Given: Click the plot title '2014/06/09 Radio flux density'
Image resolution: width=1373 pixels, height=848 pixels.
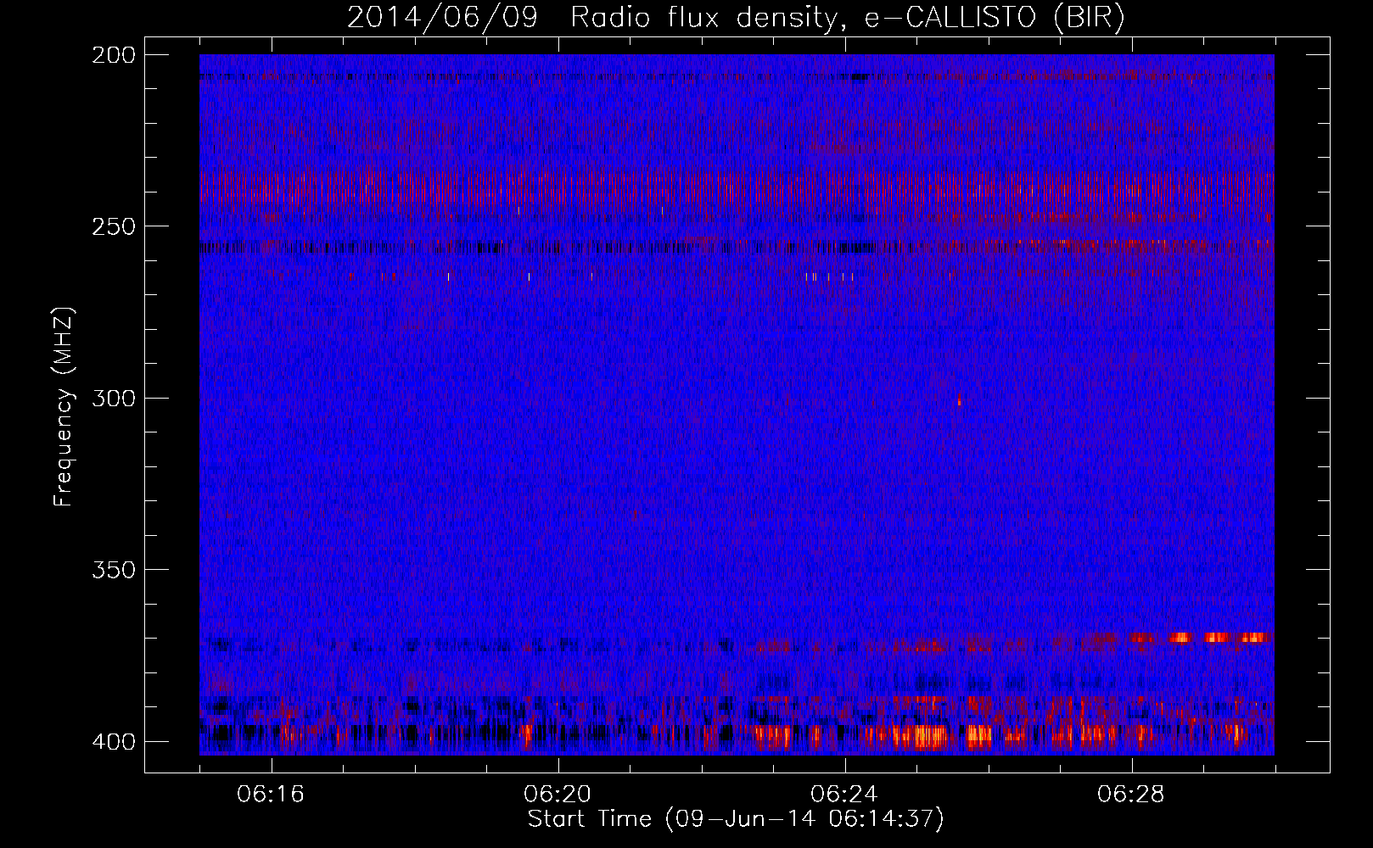Looking at the screenshot, I should [x=735, y=18].
